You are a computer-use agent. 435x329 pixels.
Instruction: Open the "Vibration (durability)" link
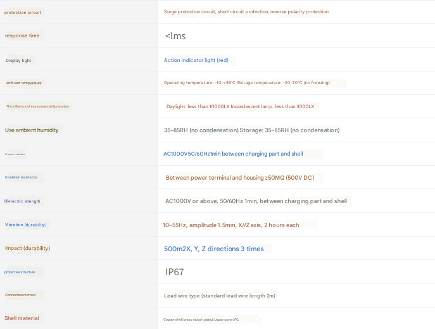pos(26,225)
